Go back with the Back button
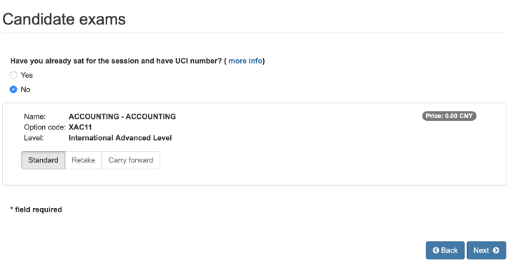 445,250
